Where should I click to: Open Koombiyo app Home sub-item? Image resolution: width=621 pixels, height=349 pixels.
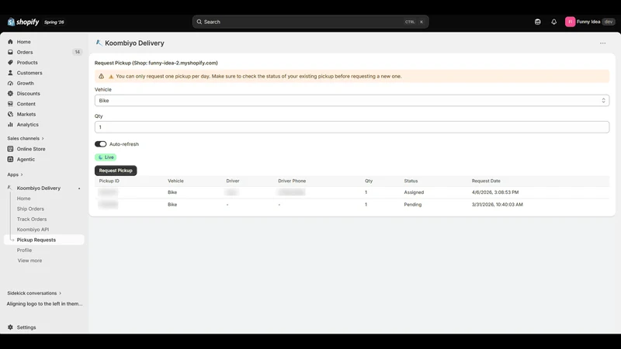click(23, 199)
